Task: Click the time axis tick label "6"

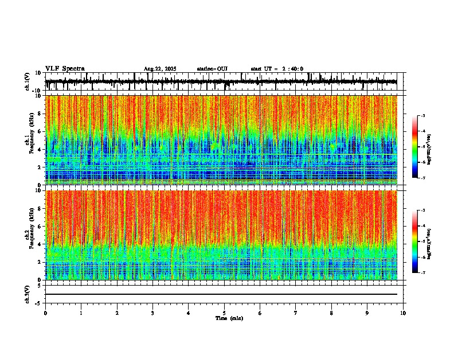Action: [x=260, y=313]
